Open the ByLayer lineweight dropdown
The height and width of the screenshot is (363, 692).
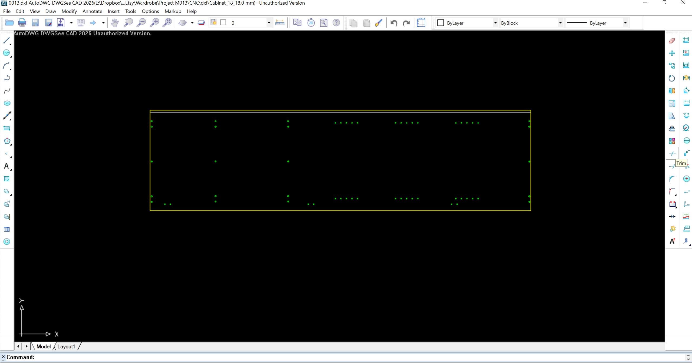click(x=625, y=23)
